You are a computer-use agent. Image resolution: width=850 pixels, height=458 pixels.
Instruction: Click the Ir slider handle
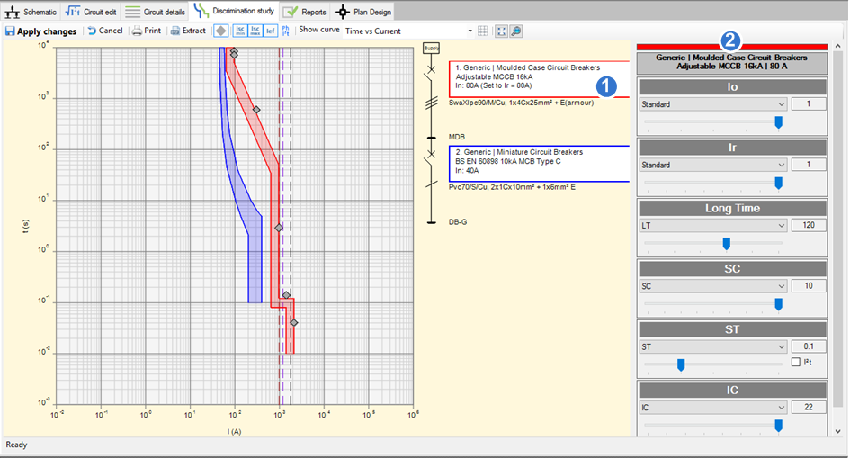(778, 184)
